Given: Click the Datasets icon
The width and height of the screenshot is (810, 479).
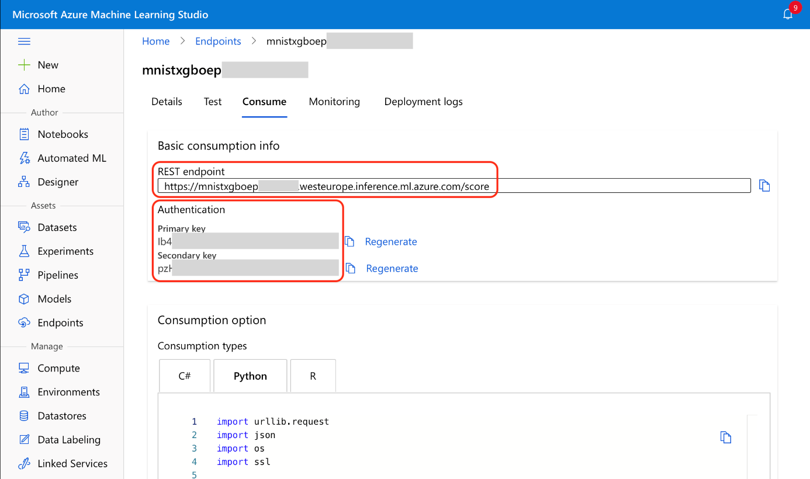Looking at the screenshot, I should click(24, 227).
